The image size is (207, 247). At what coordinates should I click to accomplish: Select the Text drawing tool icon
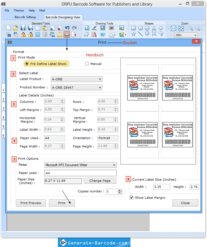87,28
